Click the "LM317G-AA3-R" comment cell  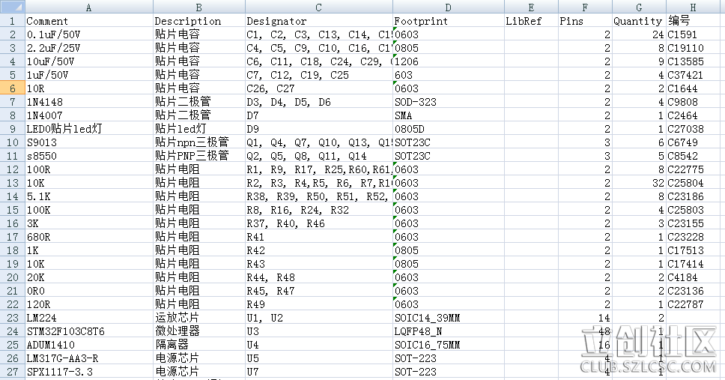pos(88,358)
